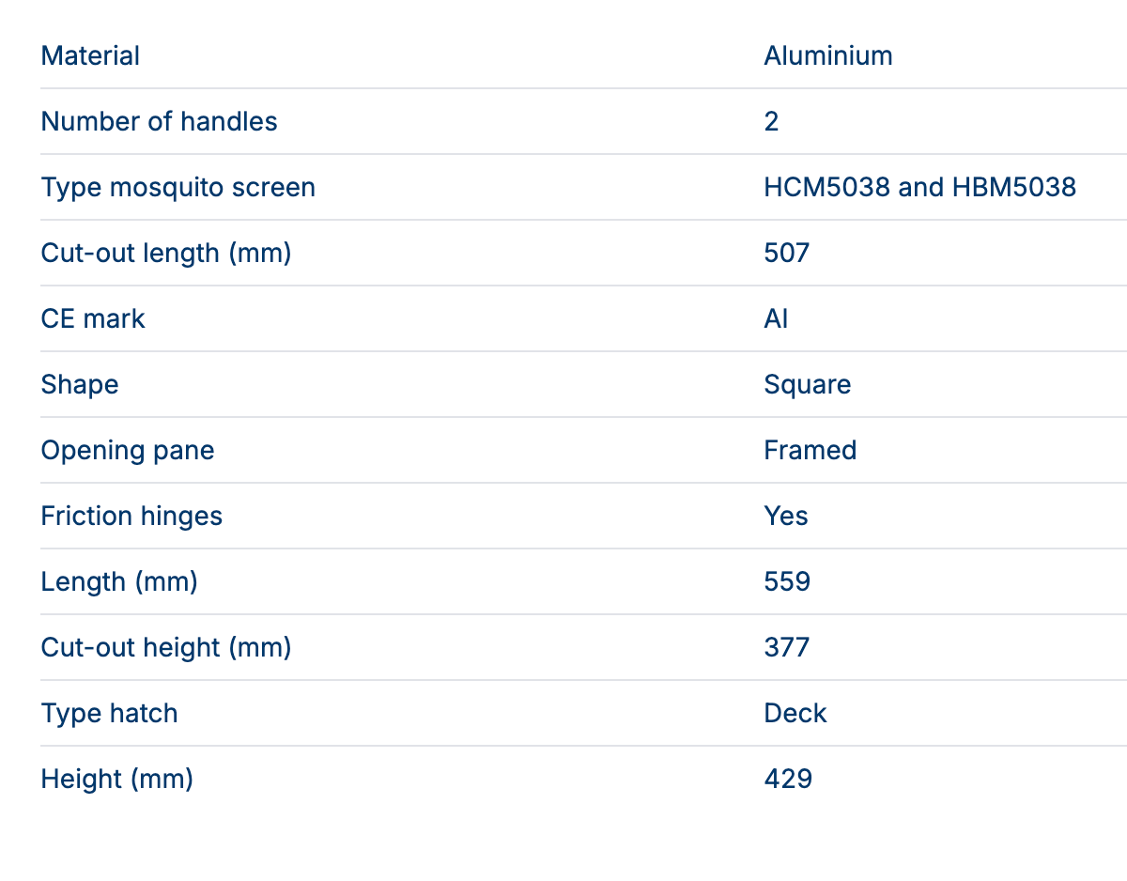The height and width of the screenshot is (881, 1127).
Task: Select the 429 height value
Action: pyautogui.click(x=787, y=780)
